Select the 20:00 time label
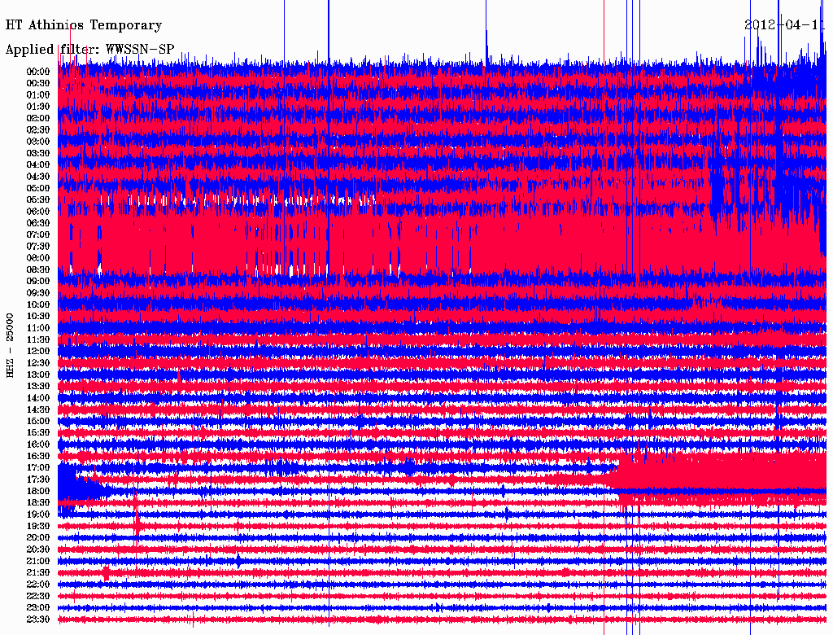Image resolution: width=833 pixels, height=635 pixels. coord(38,537)
